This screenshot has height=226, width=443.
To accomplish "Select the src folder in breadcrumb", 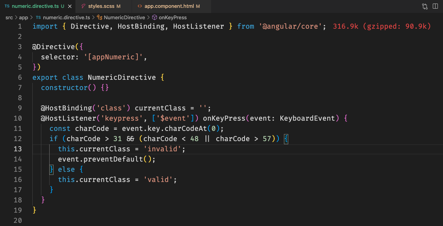I will pyautogui.click(x=9, y=18).
